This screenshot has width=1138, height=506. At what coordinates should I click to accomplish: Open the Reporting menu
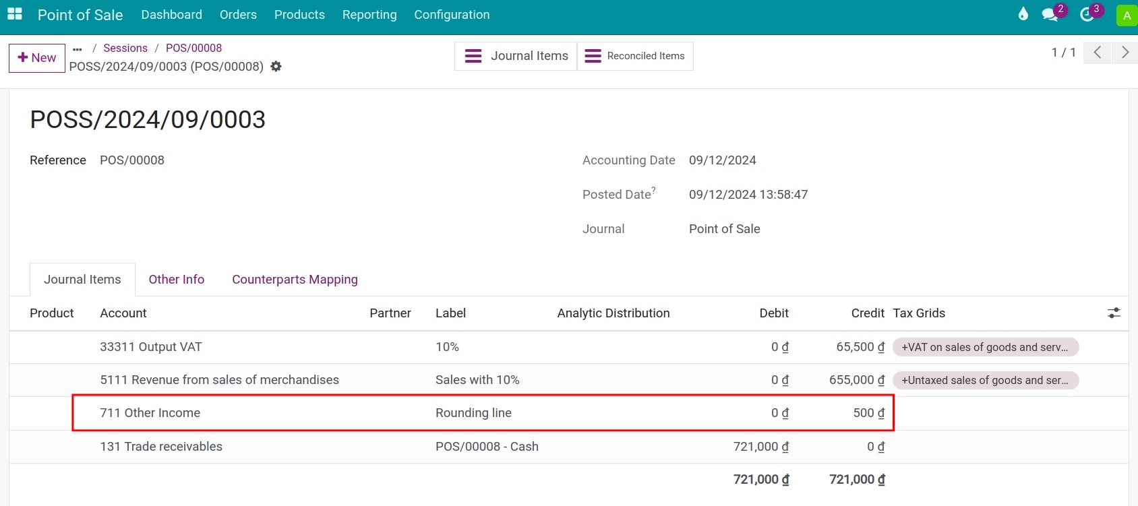click(x=369, y=15)
